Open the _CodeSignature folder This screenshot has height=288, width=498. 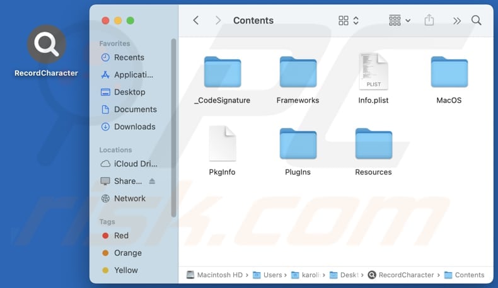click(223, 72)
